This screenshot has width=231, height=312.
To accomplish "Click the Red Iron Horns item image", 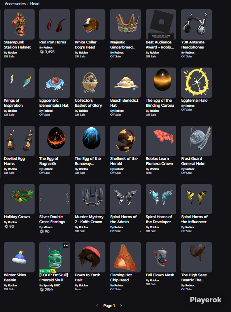I will click(x=55, y=24).
